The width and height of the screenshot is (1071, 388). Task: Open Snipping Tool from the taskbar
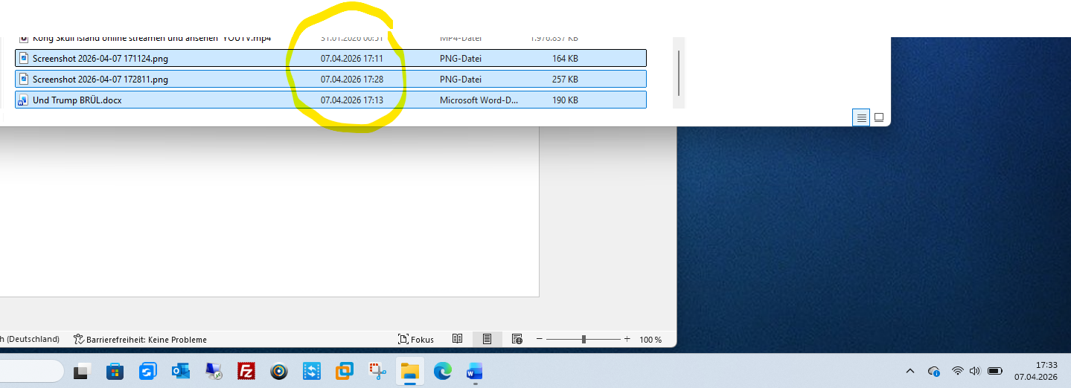[x=377, y=371]
